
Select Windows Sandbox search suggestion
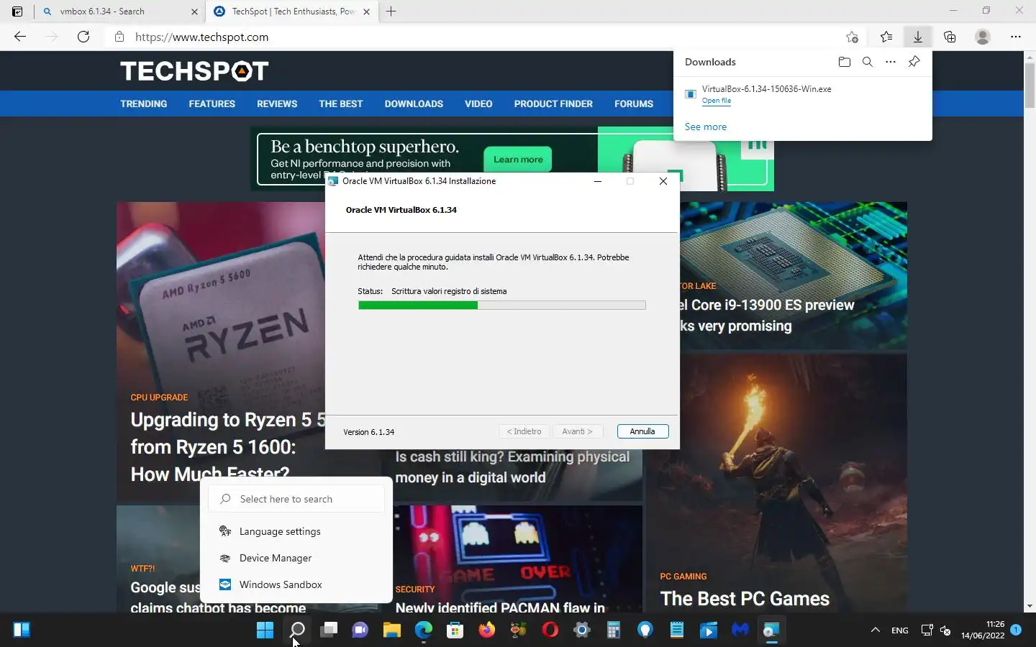296,584
